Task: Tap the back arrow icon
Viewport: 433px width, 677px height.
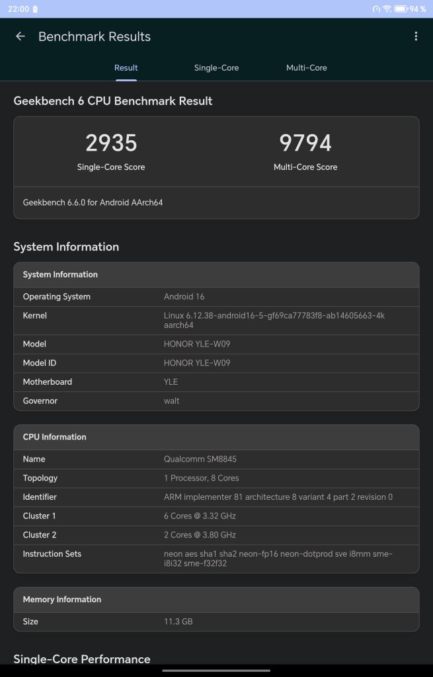Action: point(20,36)
